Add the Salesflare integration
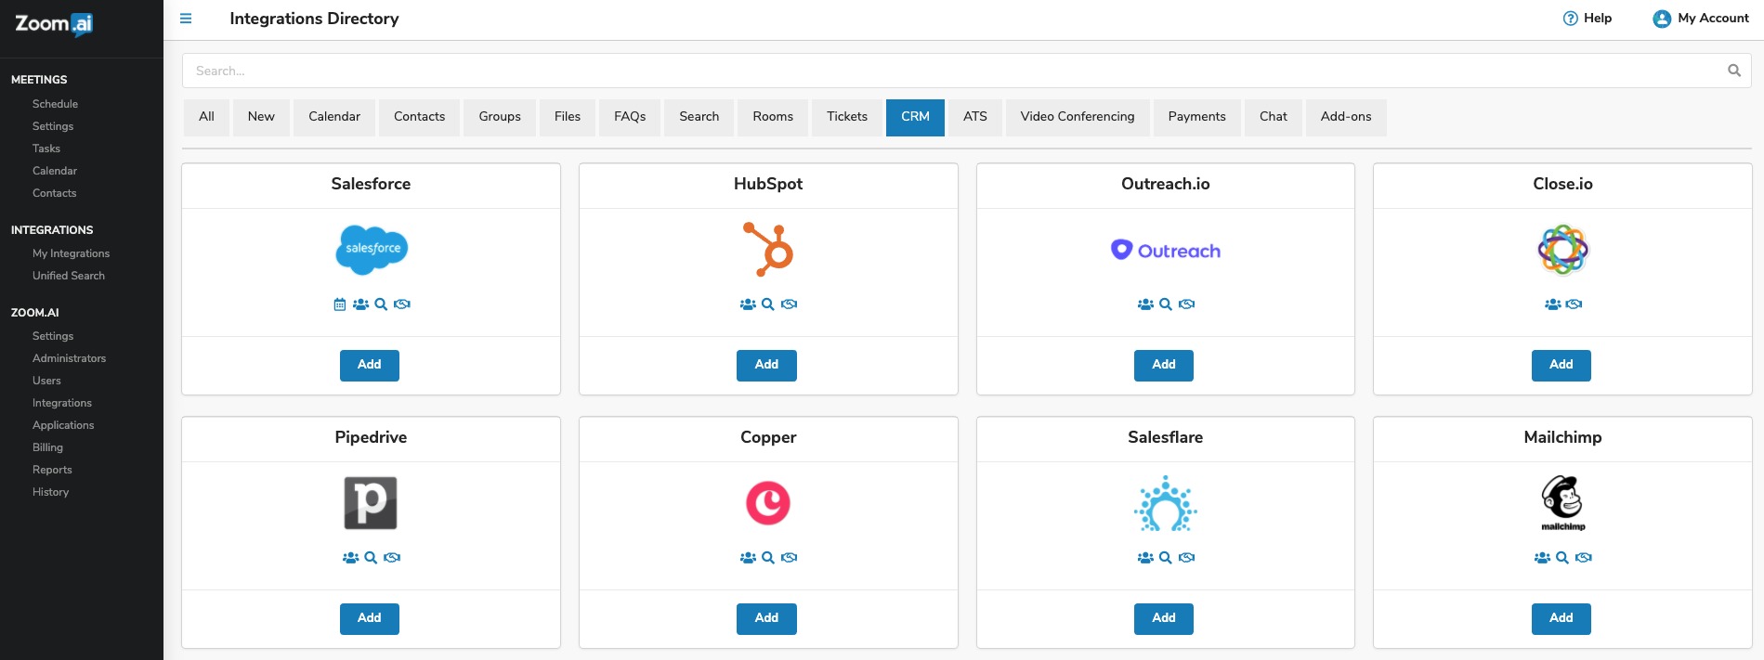The width and height of the screenshot is (1764, 660). pyautogui.click(x=1164, y=618)
